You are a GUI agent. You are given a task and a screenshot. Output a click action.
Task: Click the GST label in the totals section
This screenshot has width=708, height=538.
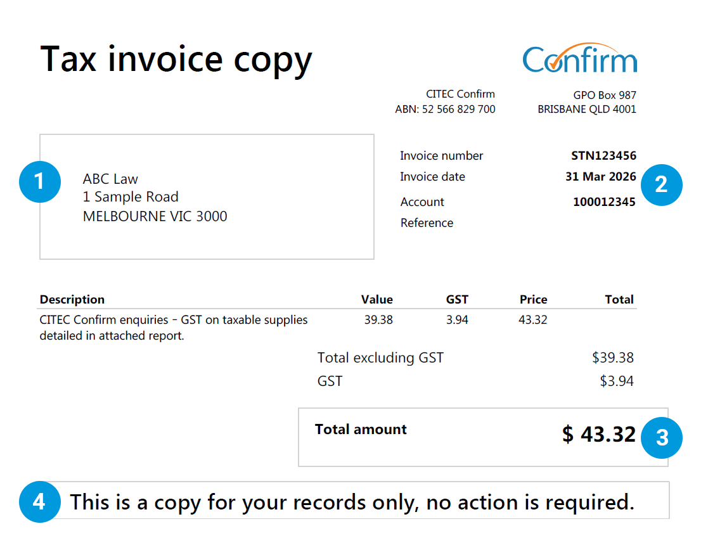[330, 381]
